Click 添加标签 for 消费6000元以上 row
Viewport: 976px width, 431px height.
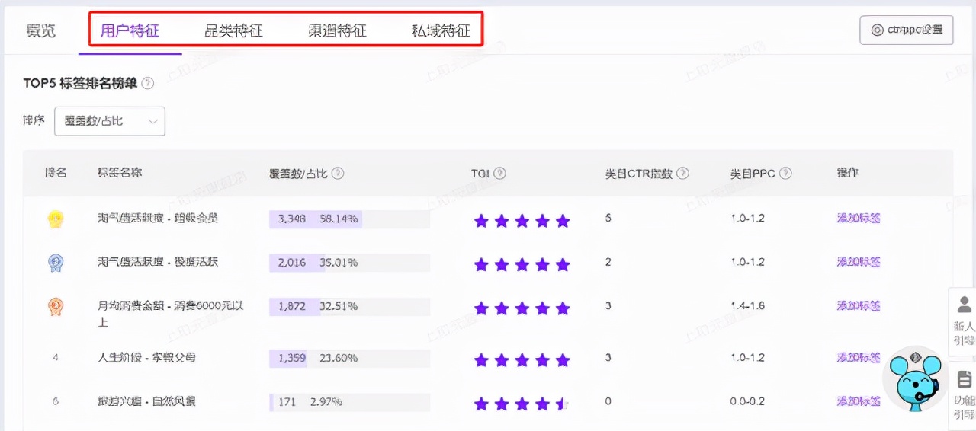click(859, 305)
